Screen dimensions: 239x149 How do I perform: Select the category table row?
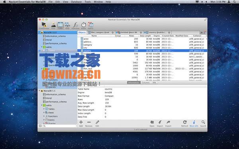(x=142, y=45)
